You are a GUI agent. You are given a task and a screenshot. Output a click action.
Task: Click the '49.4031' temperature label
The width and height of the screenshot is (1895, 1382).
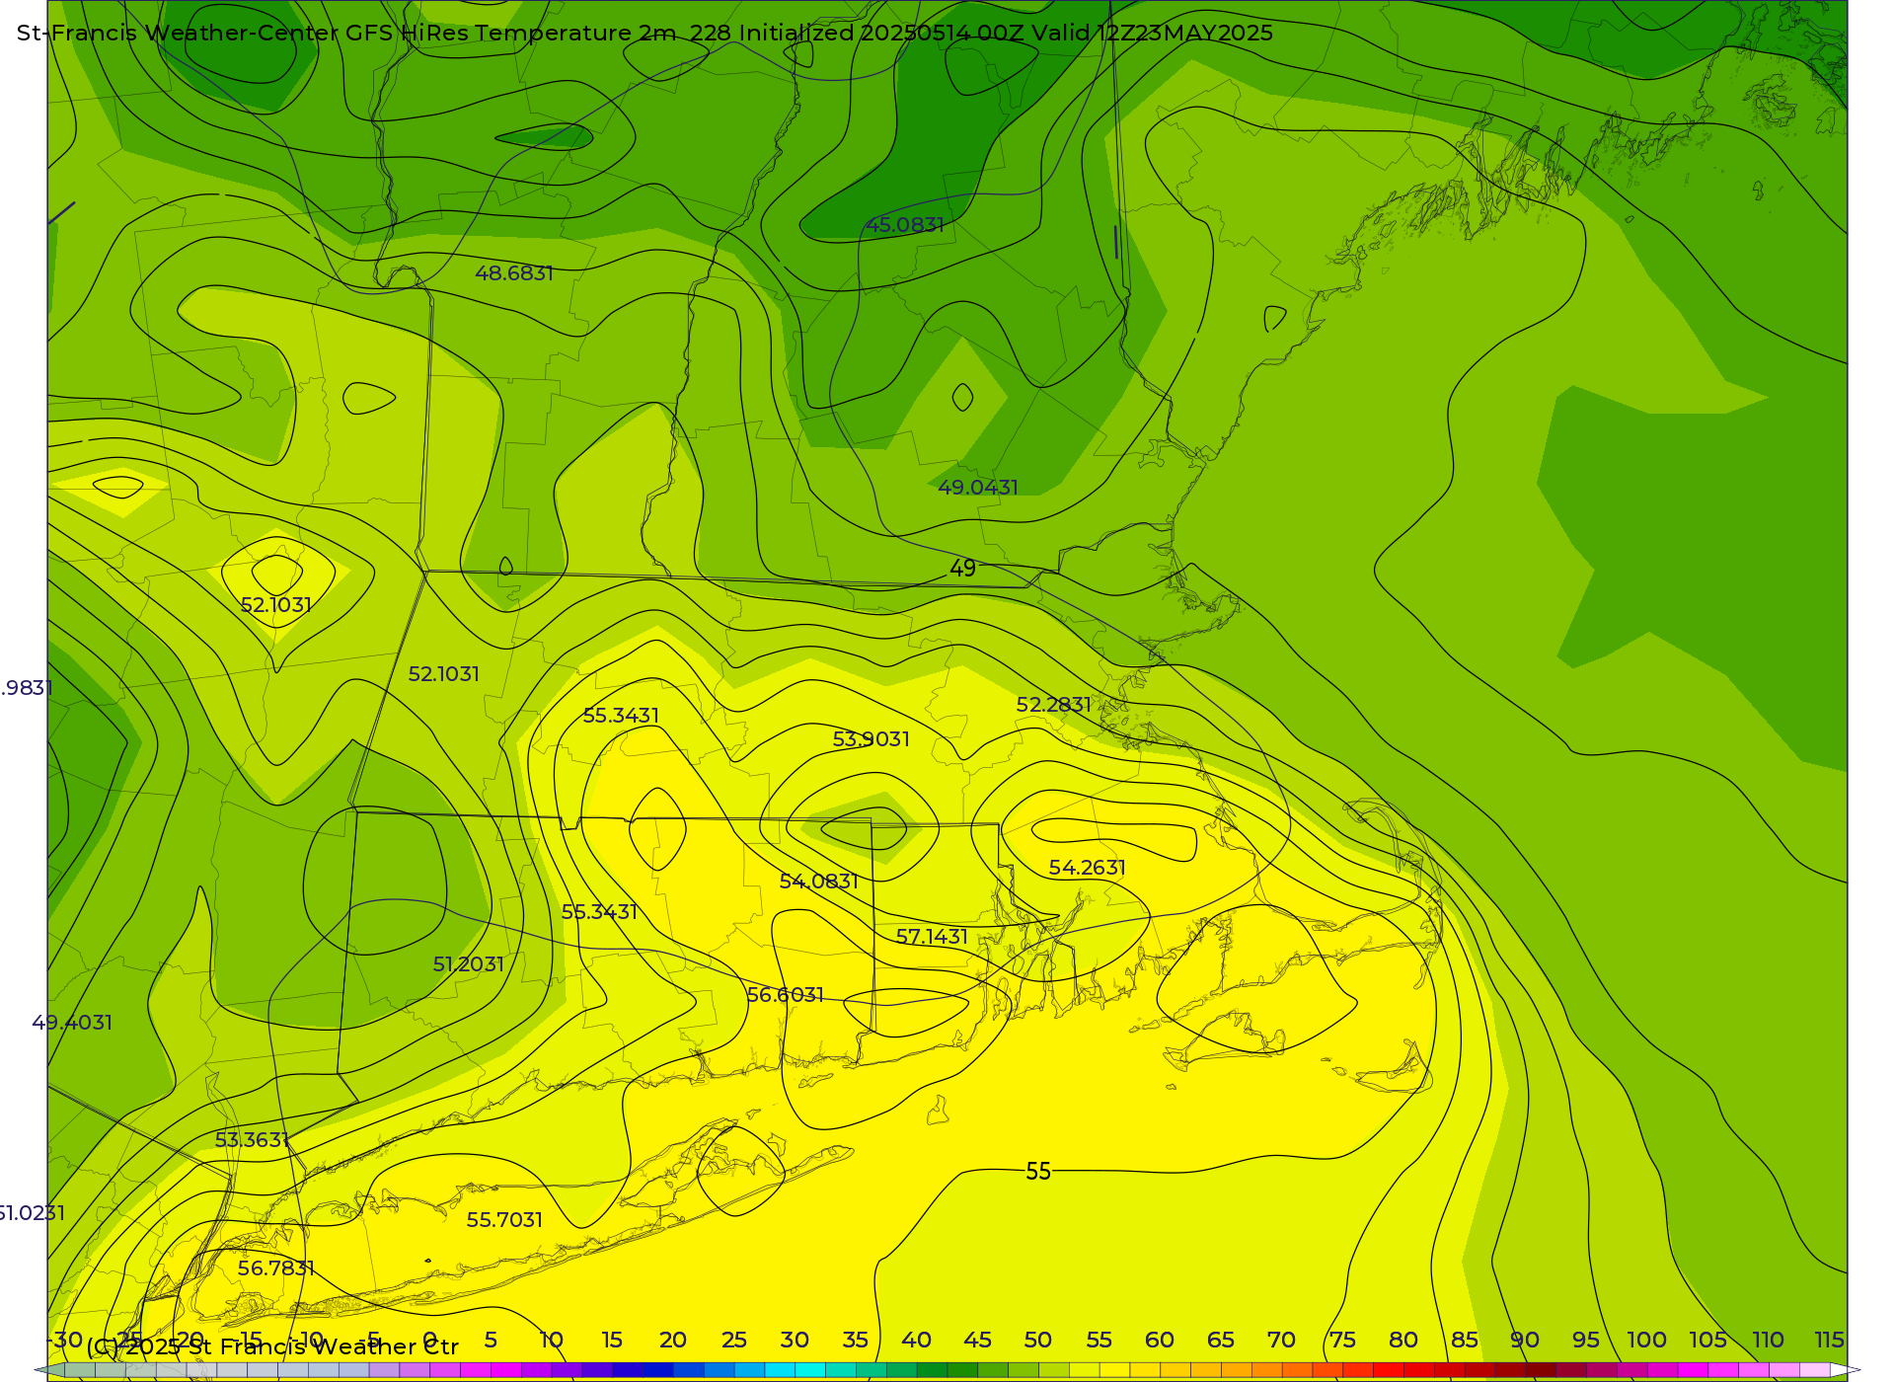pos(72,1023)
